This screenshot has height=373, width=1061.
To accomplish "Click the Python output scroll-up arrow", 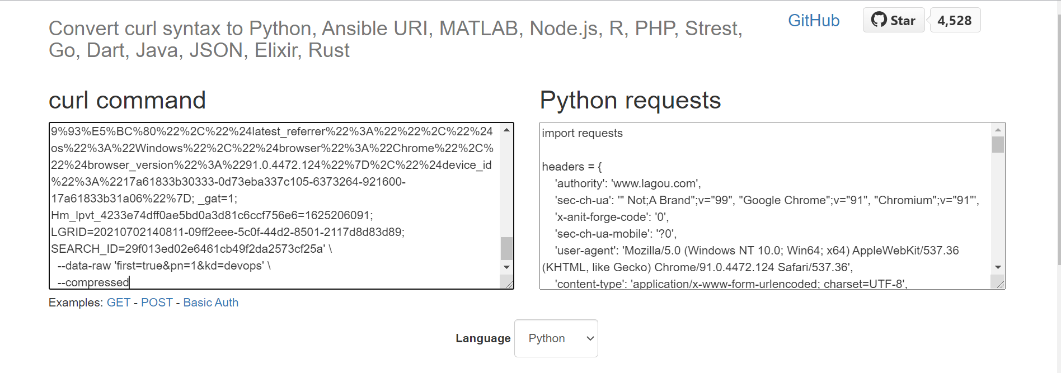I will pyautogui.click(x=998, y=130).
